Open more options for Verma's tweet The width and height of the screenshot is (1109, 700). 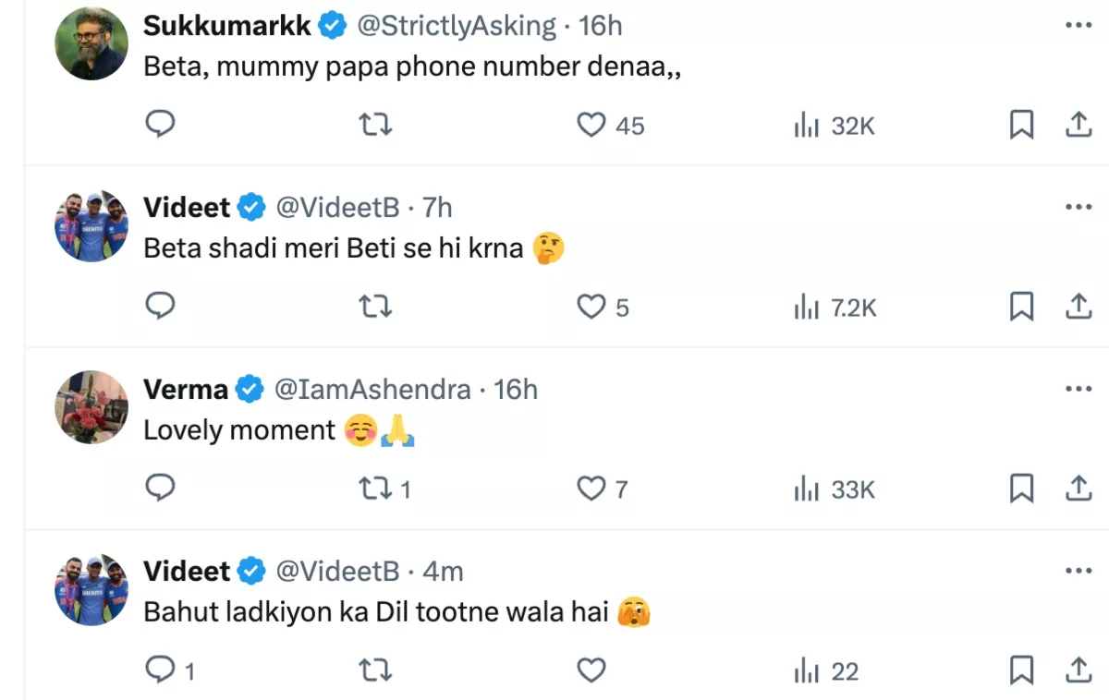click(1079, 390)
